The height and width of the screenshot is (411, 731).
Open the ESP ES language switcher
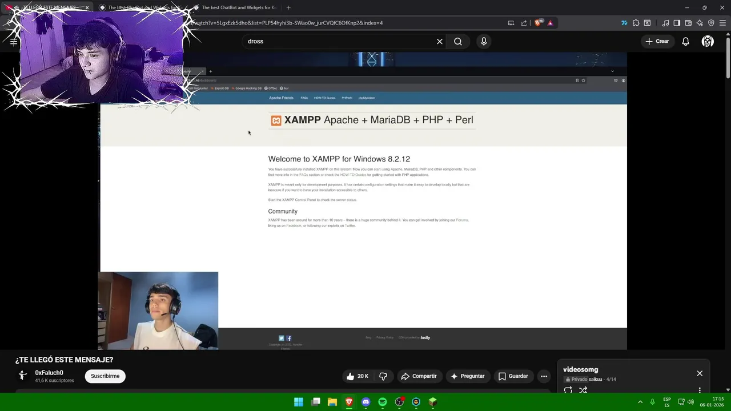point(667,402)
